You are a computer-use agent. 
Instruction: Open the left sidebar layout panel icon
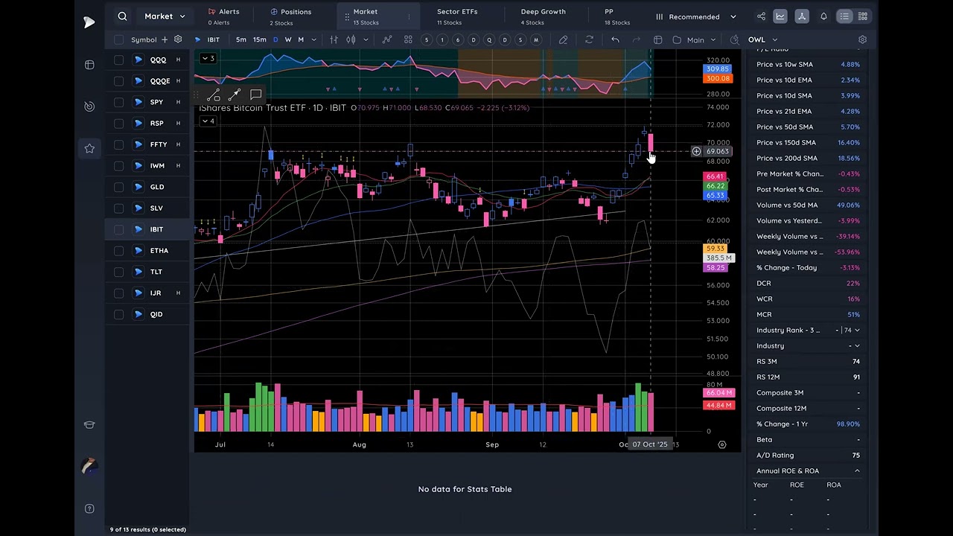89,65
